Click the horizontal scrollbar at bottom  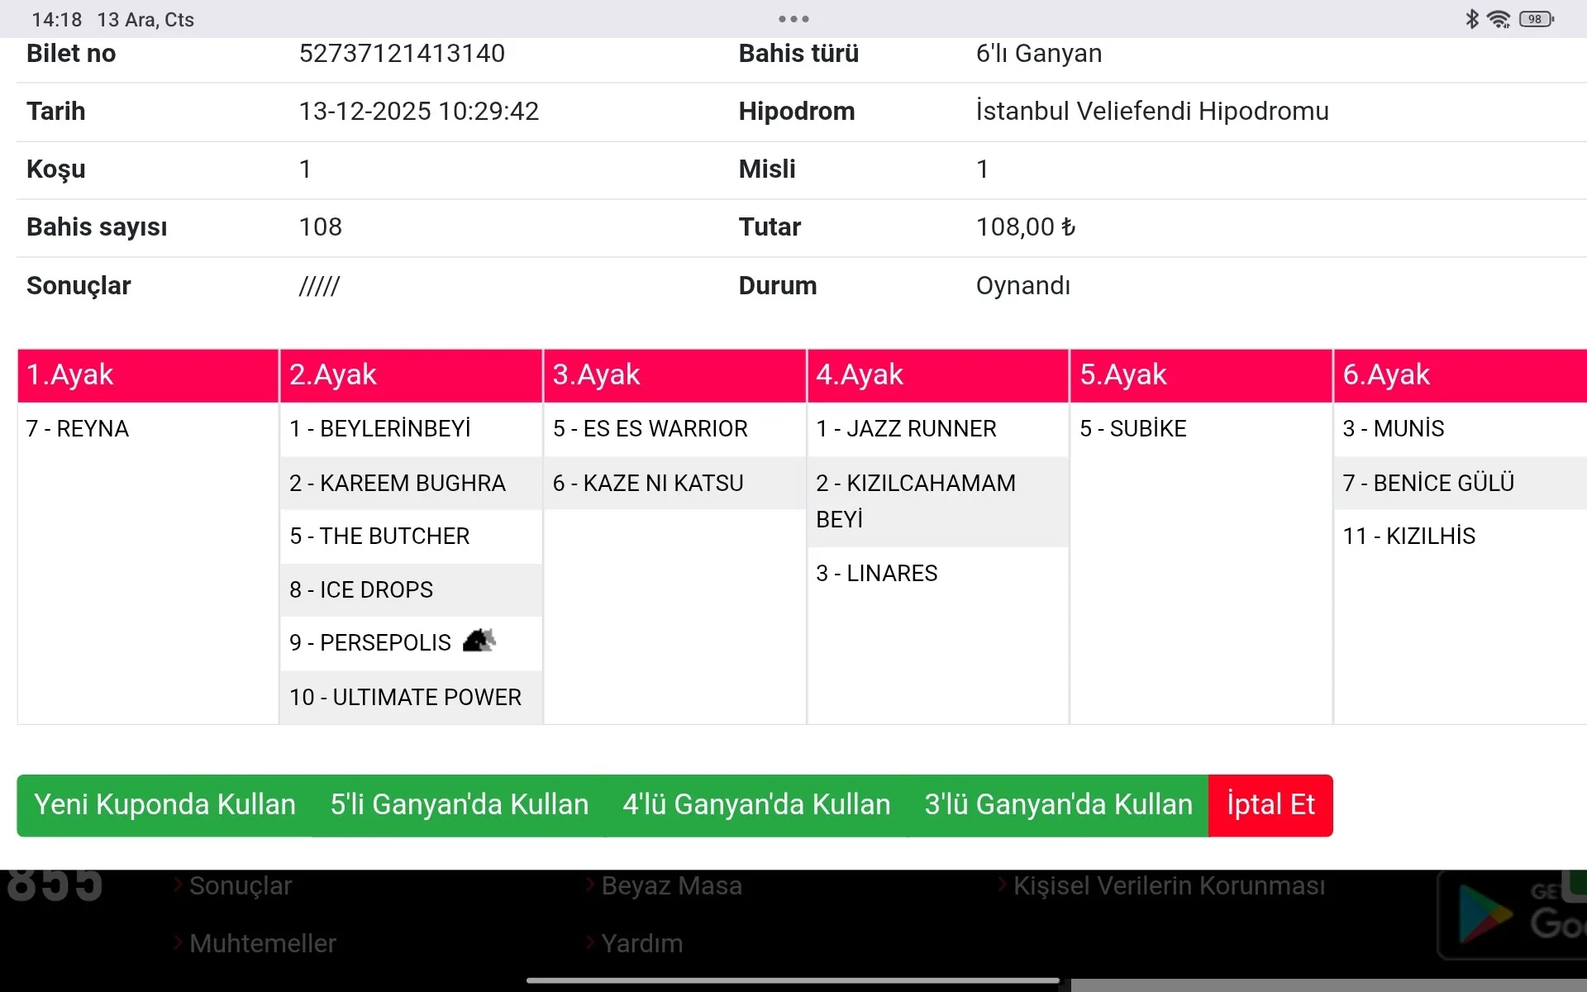tap(1327, 985)
